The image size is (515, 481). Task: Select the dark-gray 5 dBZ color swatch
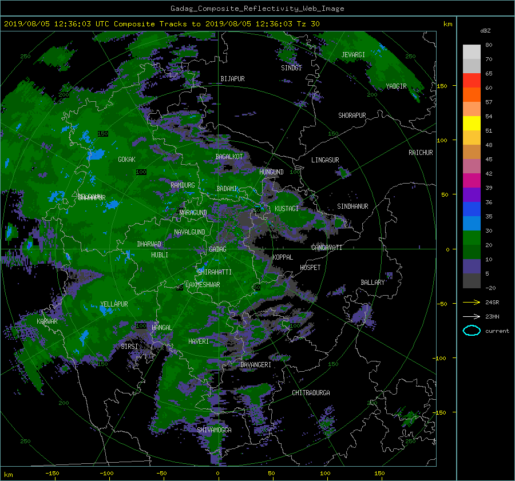pos(472,280)
